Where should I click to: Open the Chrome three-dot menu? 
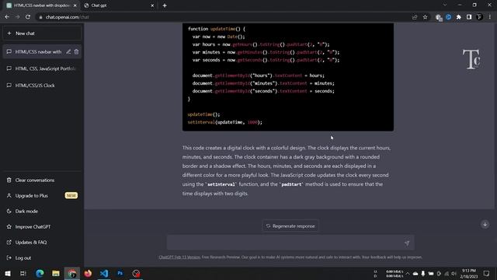(490, 17)
